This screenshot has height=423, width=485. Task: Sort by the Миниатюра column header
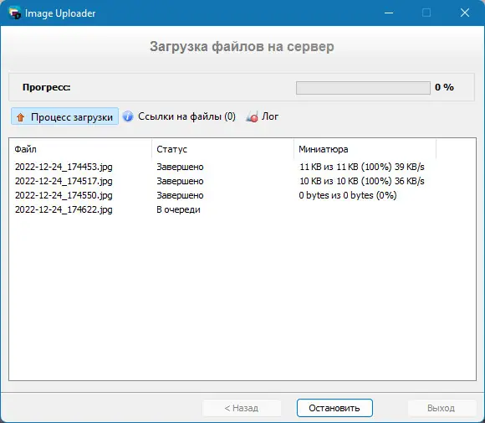pos(365,149)
